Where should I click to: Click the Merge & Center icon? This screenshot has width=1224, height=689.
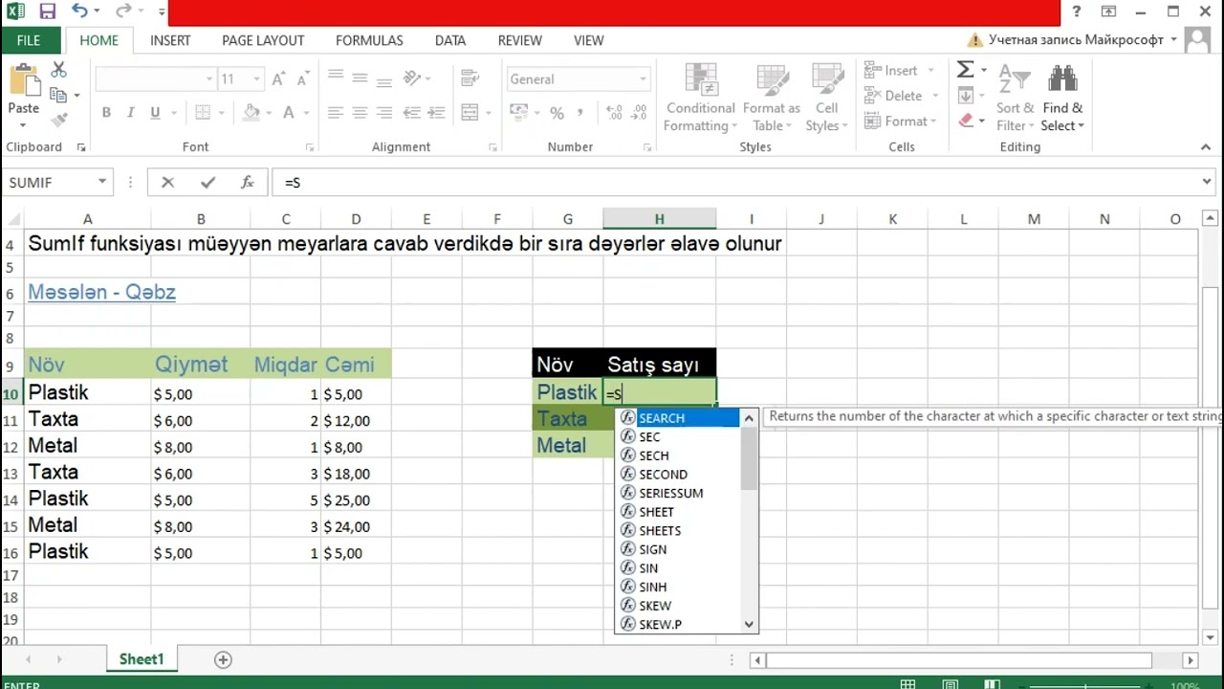470,112
